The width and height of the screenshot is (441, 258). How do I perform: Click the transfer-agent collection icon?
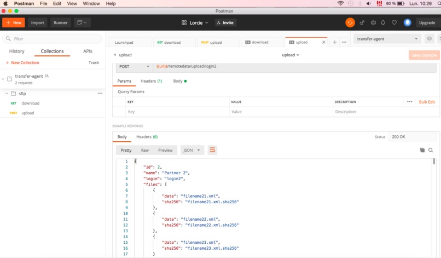tap(9, 79)
